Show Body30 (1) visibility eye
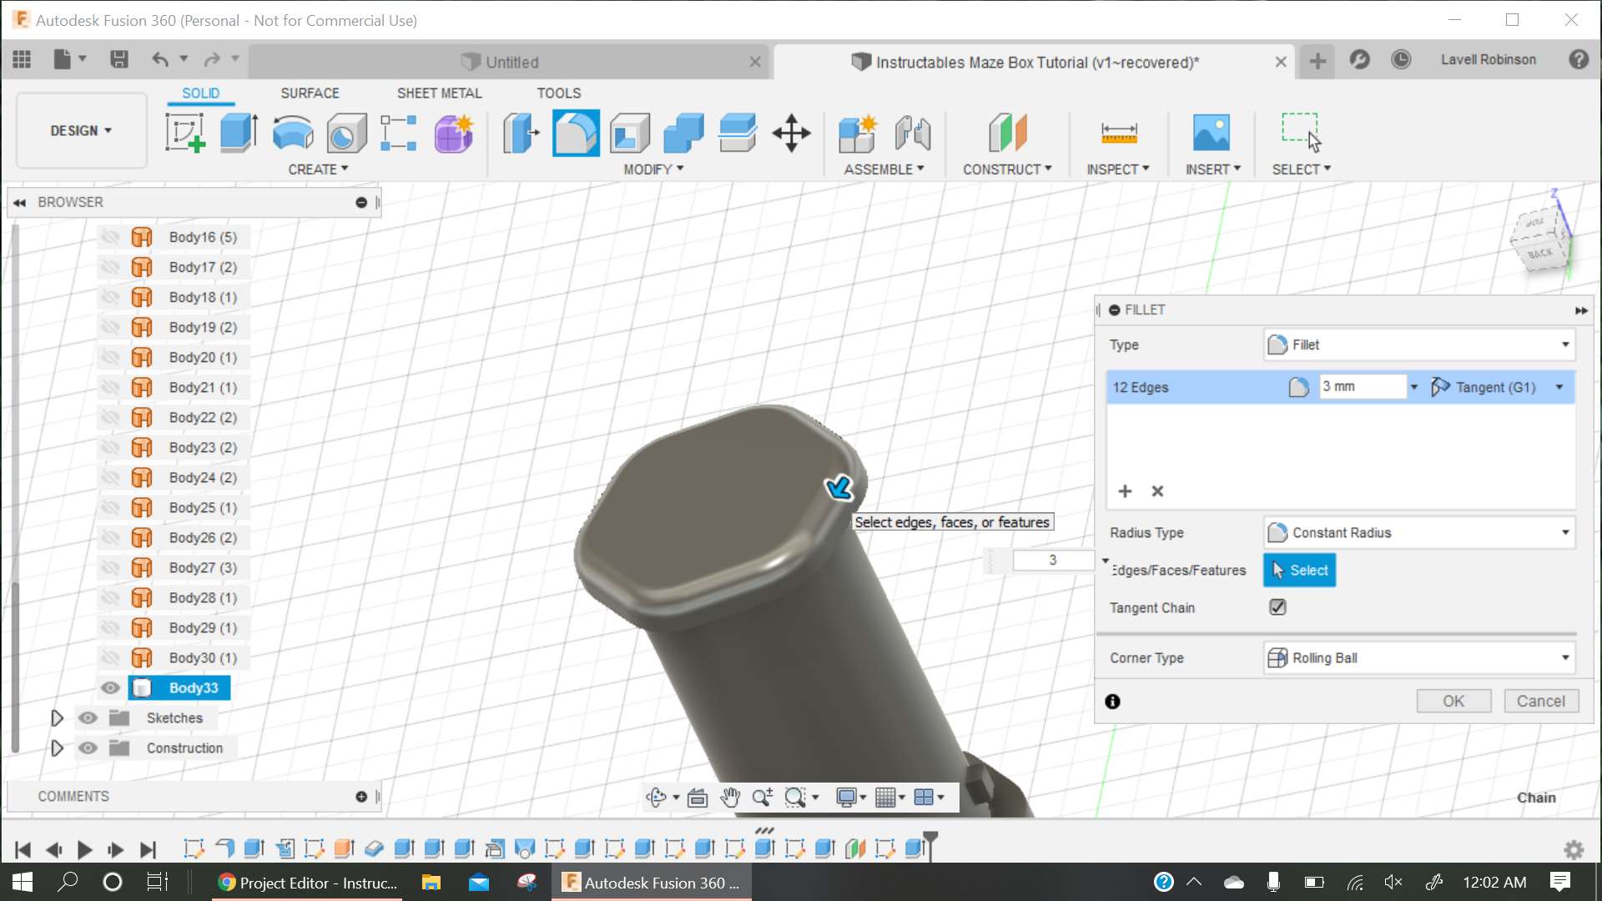Image resolution: width=1602 pixels, height=901 pixels. [x=110, y=658]
